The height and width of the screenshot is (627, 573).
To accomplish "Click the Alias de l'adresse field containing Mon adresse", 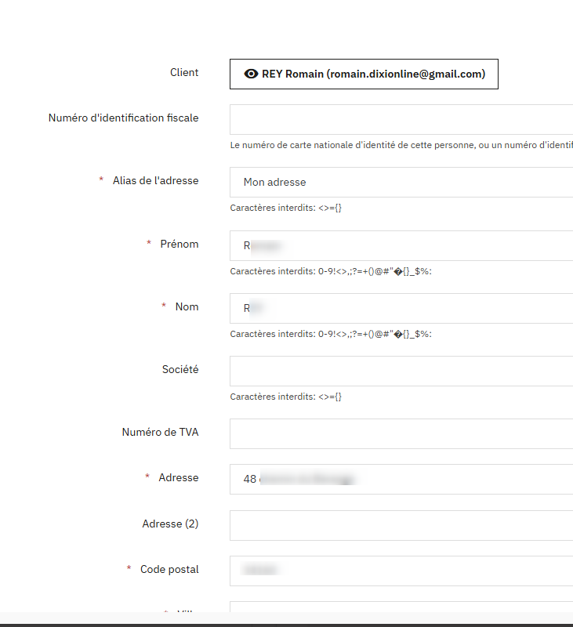I will (401, 183).
